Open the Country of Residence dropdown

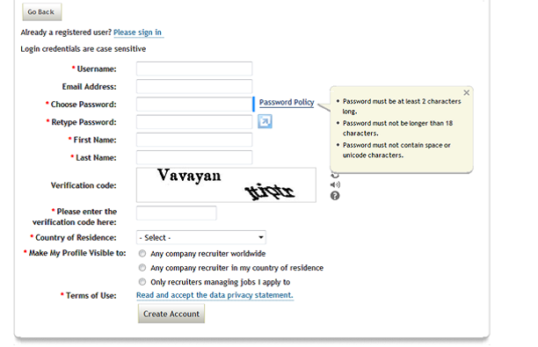point(201,237)
